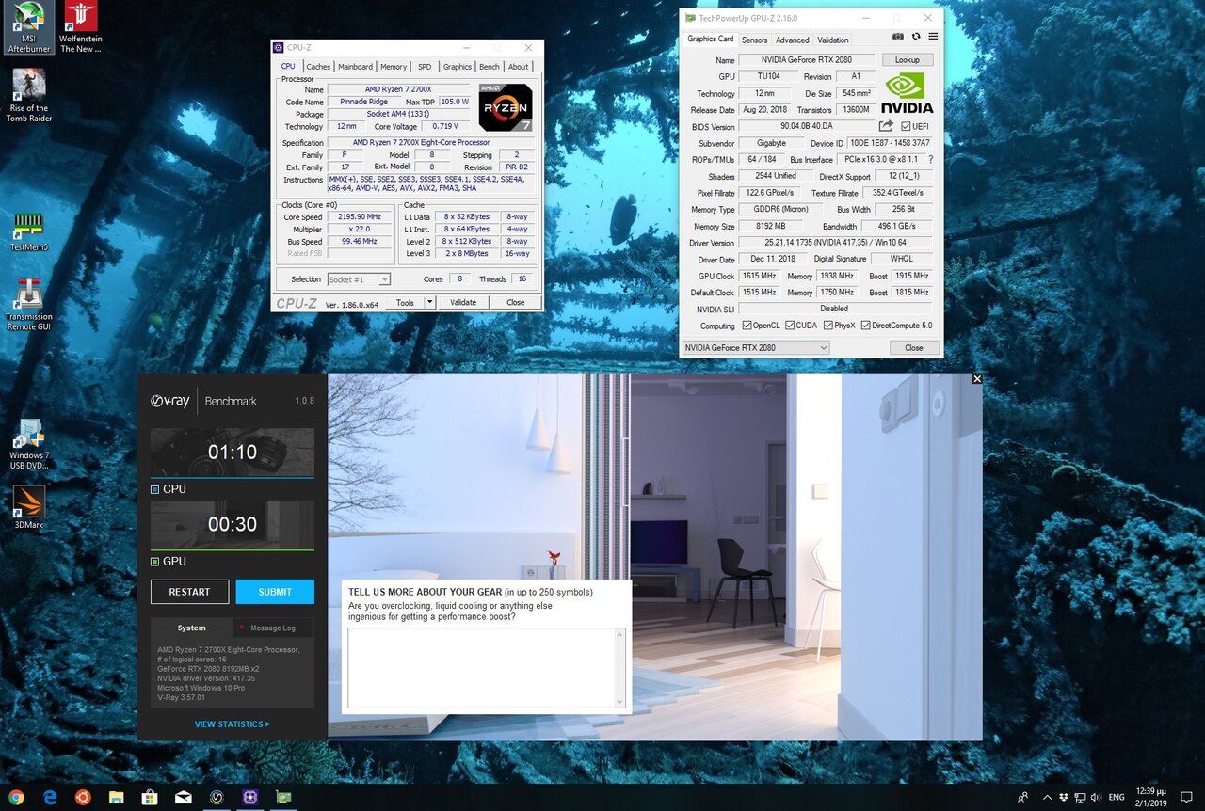Open Microsoft Store from the taskbar

tap(150, 797)
